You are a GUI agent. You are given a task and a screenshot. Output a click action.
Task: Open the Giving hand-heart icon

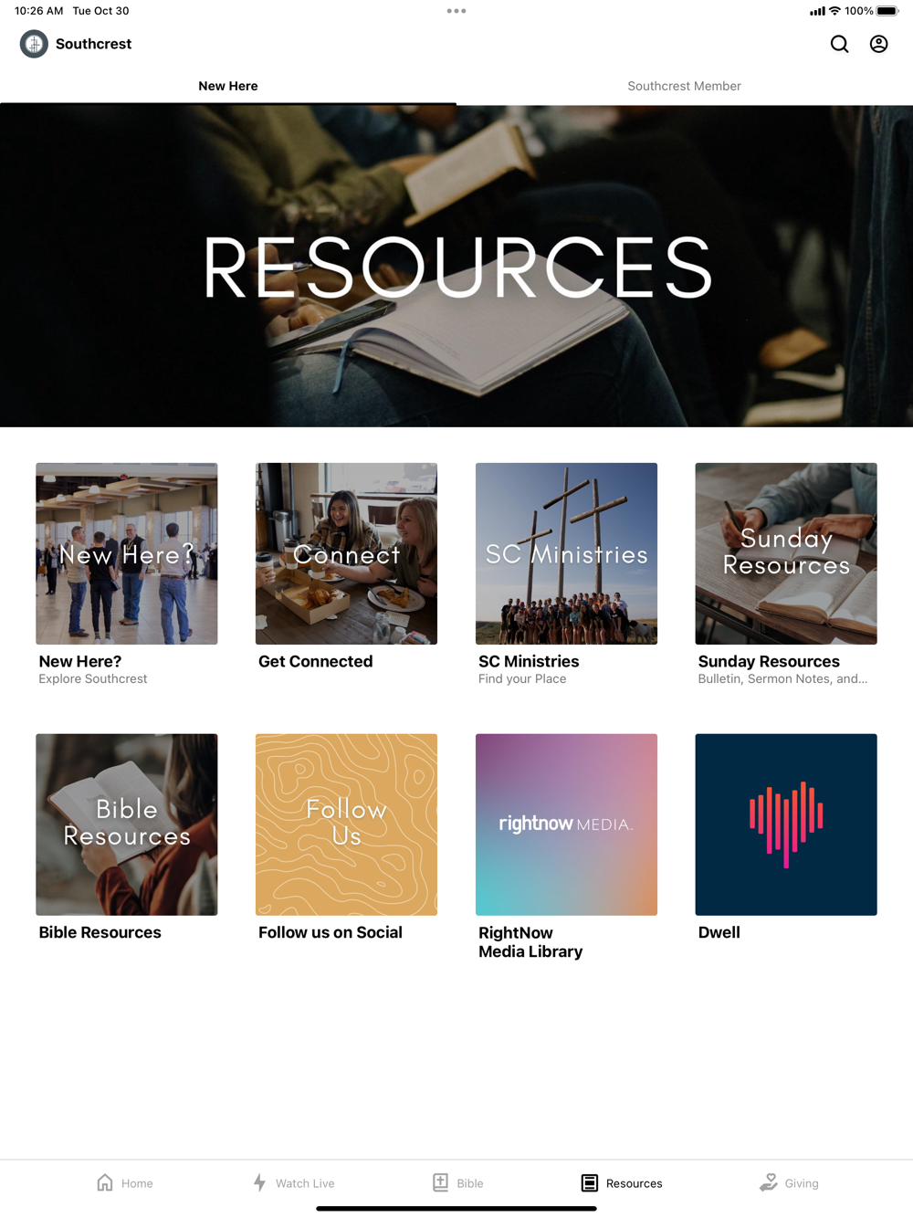pos(769,1182)
